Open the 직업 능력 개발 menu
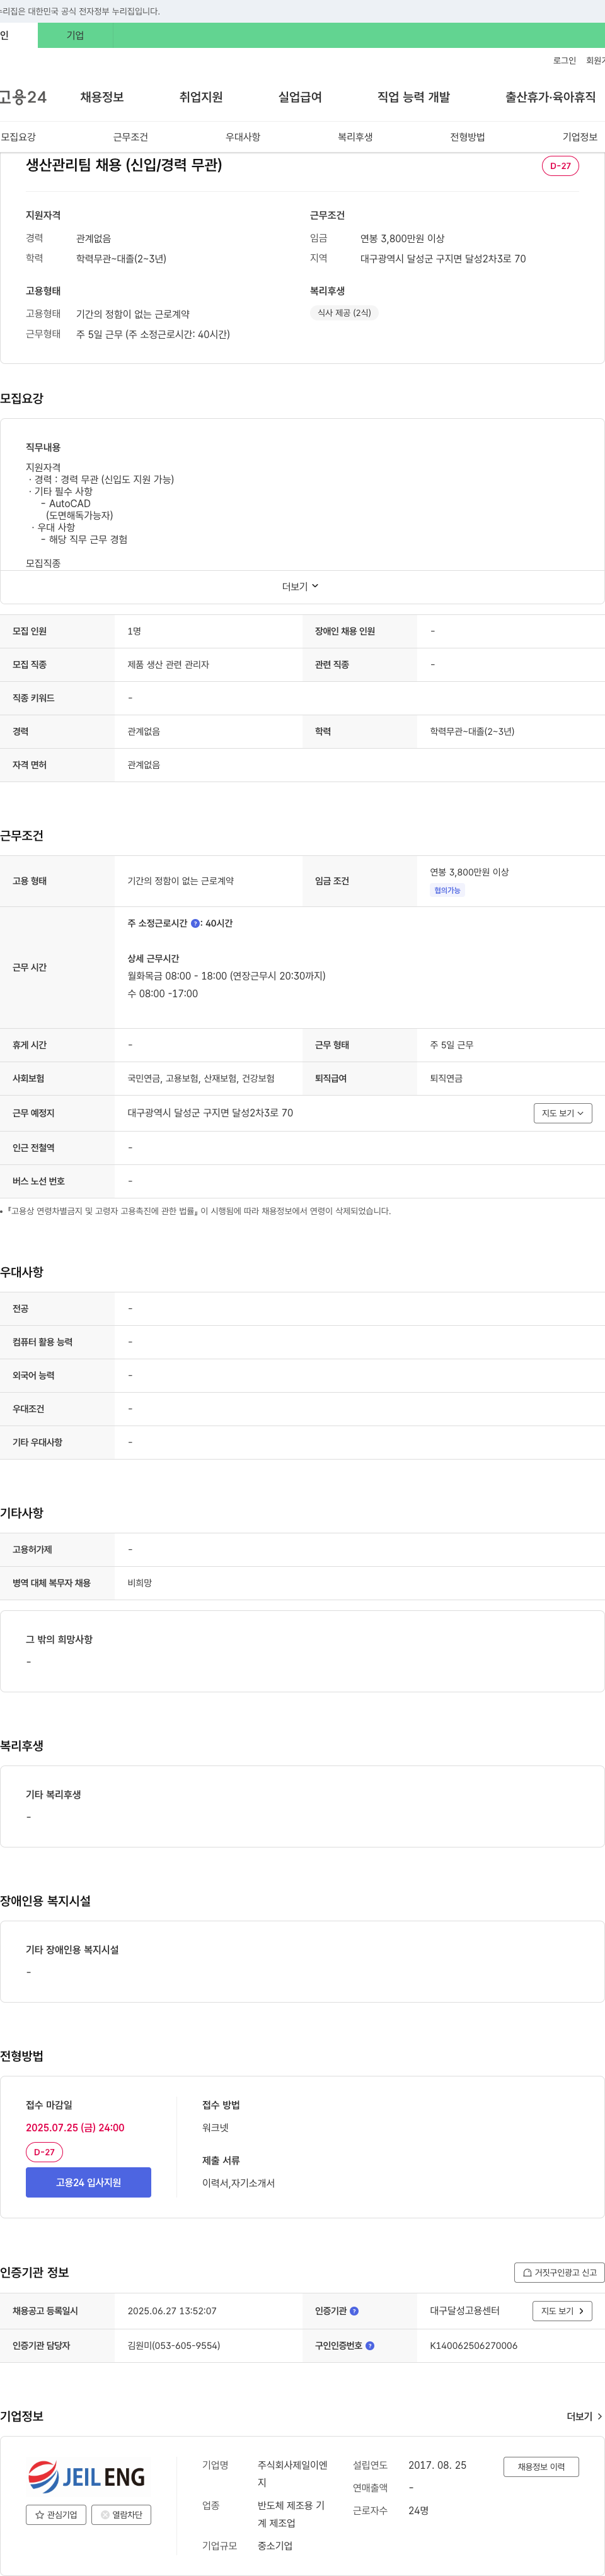 pos(413,97)
